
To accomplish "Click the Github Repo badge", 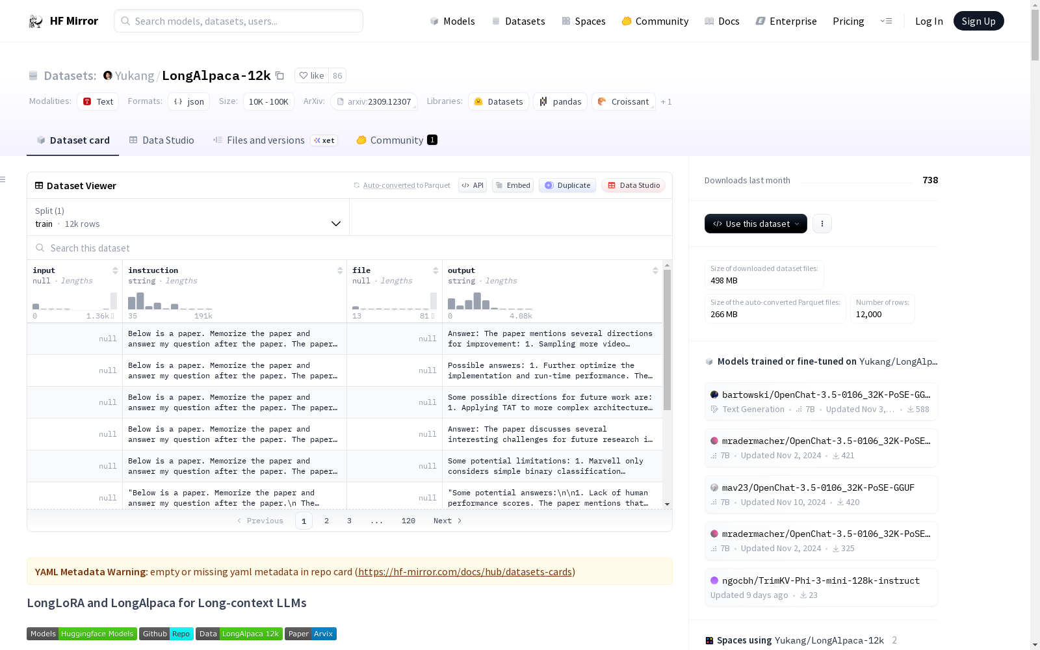I will pyautogui.click(x=166, y=634).
